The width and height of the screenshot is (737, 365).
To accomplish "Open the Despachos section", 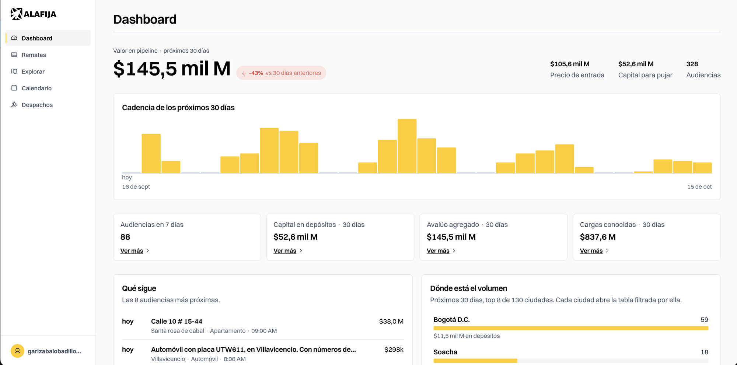I will [48, 104].
